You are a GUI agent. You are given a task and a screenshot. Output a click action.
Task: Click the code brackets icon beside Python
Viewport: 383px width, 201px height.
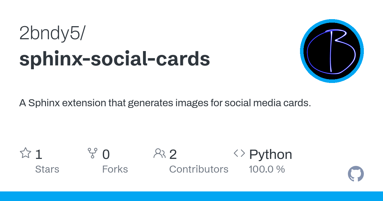coord(239,153)
